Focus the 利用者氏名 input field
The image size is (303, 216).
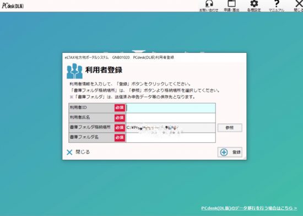tap(171, 118)
